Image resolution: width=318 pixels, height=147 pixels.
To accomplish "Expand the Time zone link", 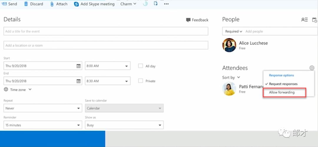I will click(18, 89).
